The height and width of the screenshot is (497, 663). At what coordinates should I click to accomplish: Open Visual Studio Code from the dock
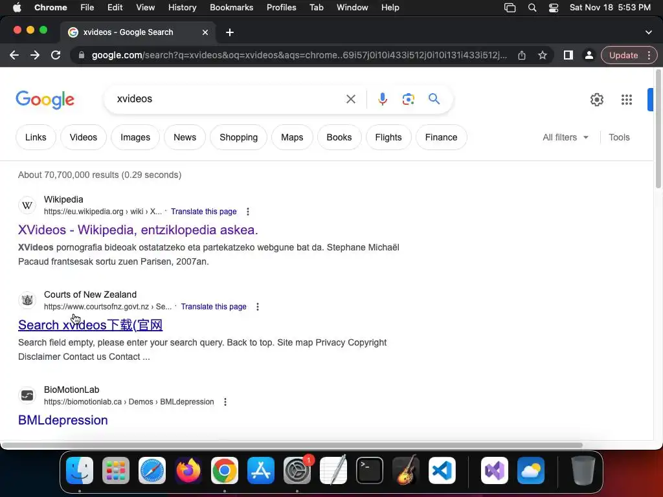pos(442,470)
